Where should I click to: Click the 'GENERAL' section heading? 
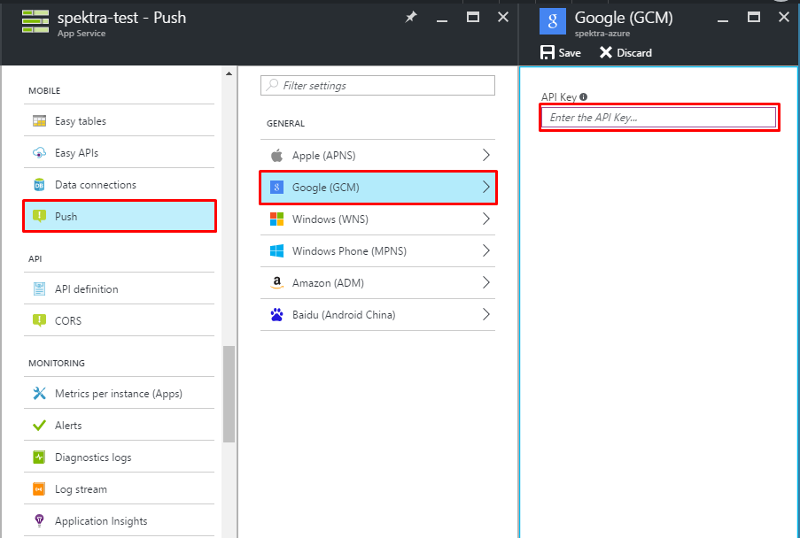click(285, 123)
